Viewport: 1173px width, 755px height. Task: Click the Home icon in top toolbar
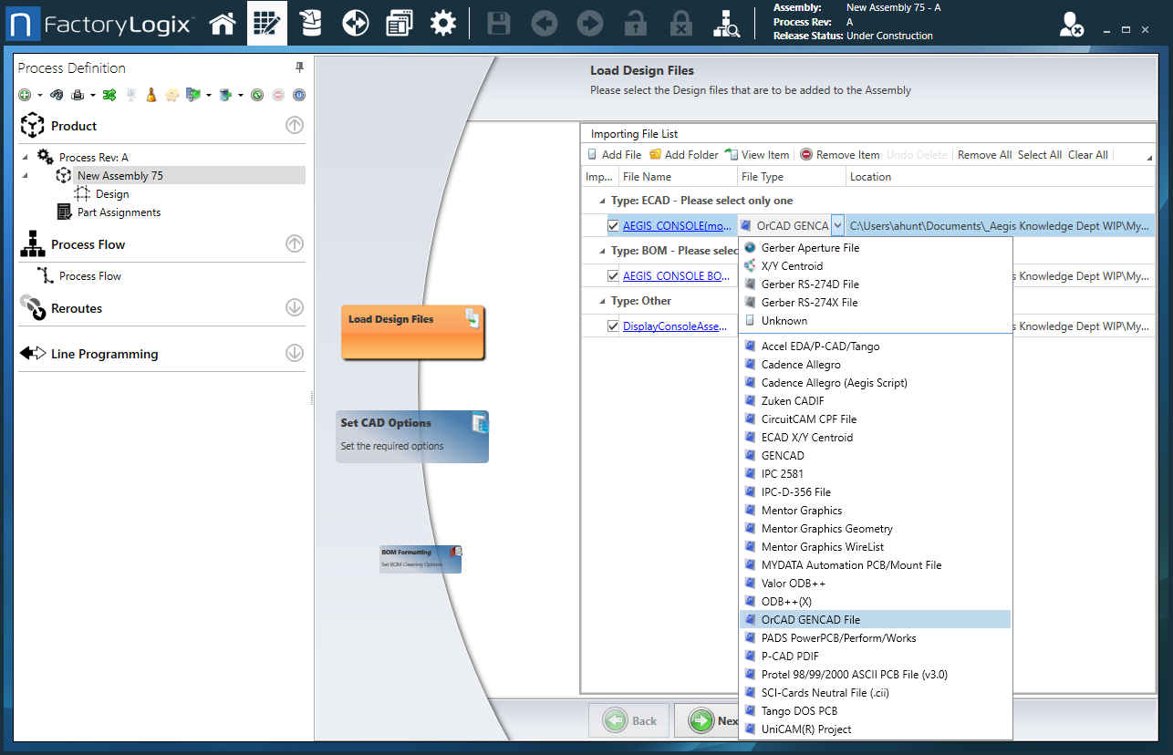[223, 24]
